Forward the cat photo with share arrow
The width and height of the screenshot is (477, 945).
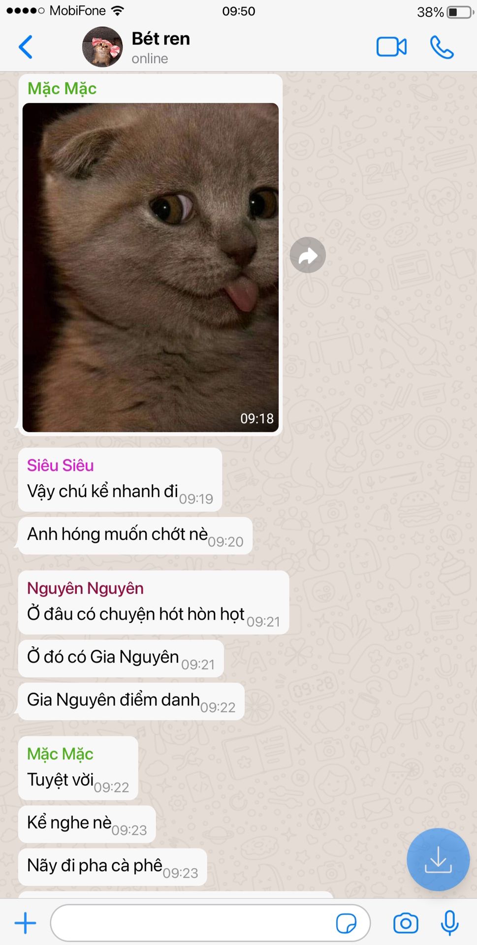[308, 255]
